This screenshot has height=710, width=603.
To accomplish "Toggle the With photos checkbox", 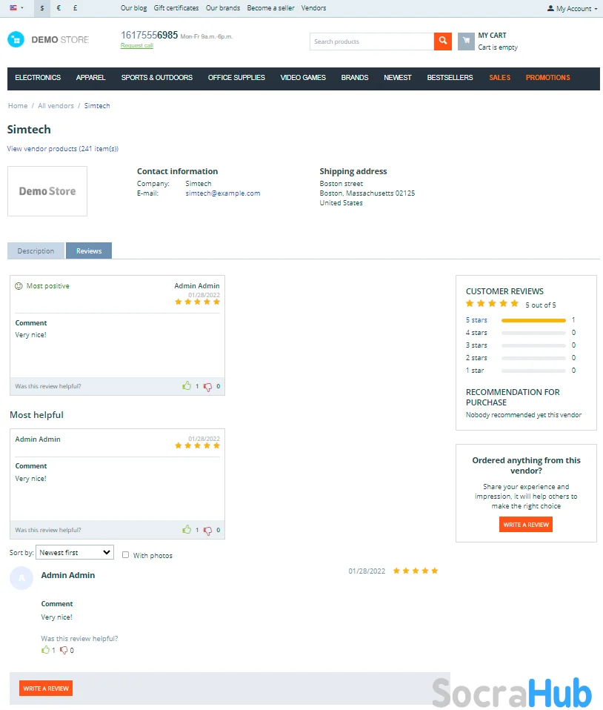I will 125,554.
